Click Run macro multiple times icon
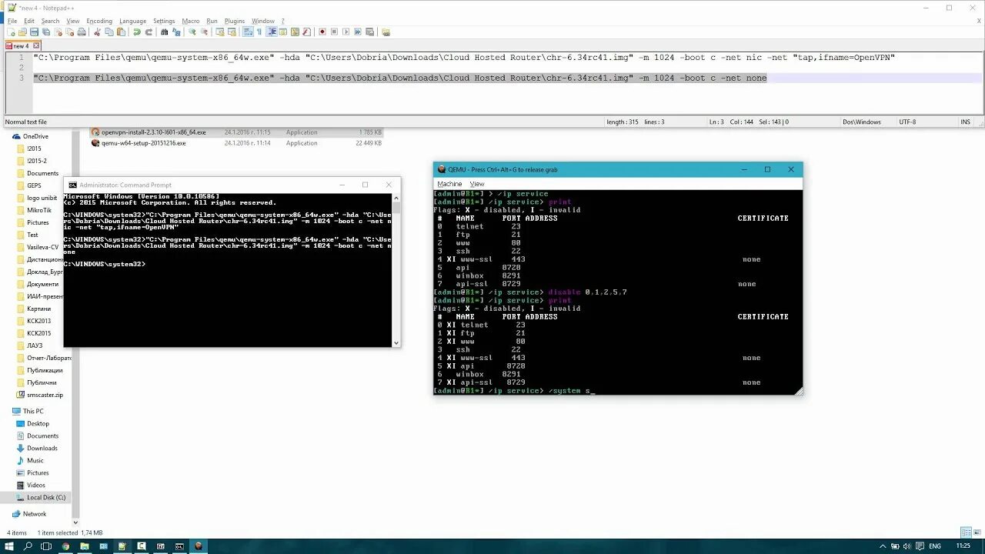This screenshot has width=985, height=554. [358, 32]
